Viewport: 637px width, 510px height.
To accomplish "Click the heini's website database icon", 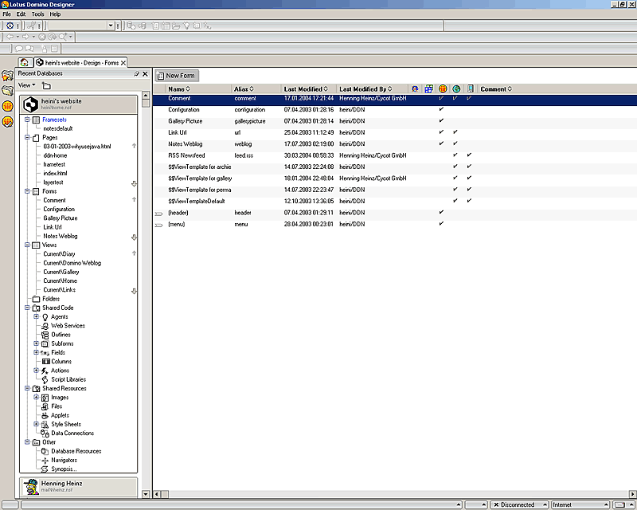I will pyautogui.click(x=31, y=104).
